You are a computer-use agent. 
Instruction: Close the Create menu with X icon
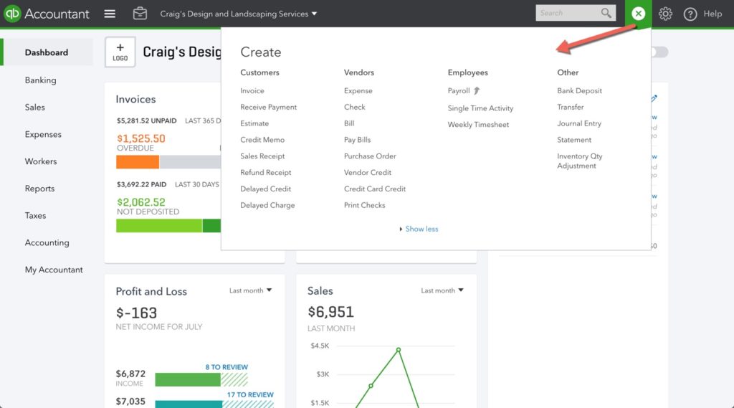(x=638, y=14)
